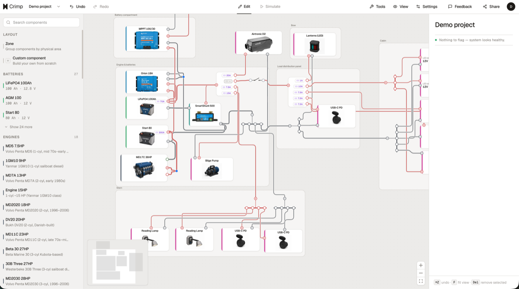Click the Bow zone label
The height and width of the screenshot is (289, 519).
coord(293,26)
